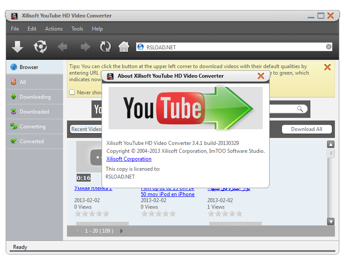Open the Downloading list
Screen dimensions: 359x265
[35, 97]
